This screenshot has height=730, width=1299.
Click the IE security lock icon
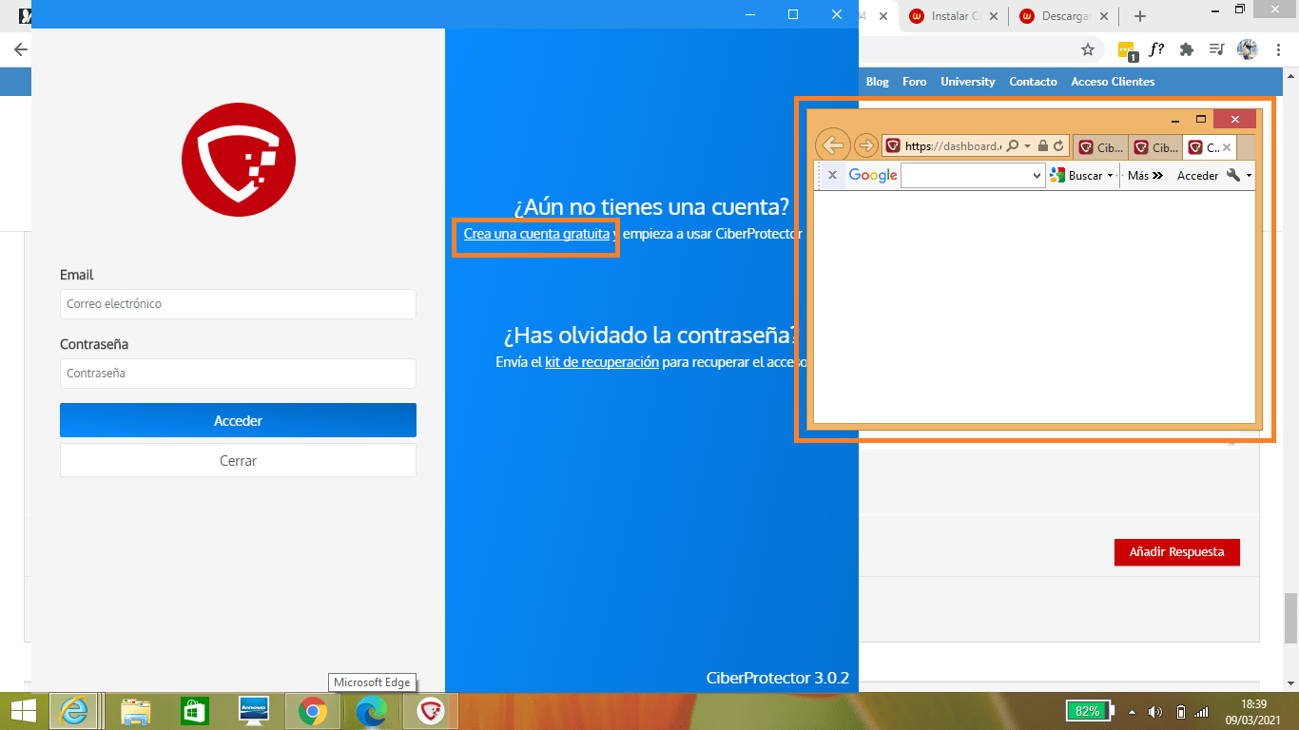click(1043, 146)
